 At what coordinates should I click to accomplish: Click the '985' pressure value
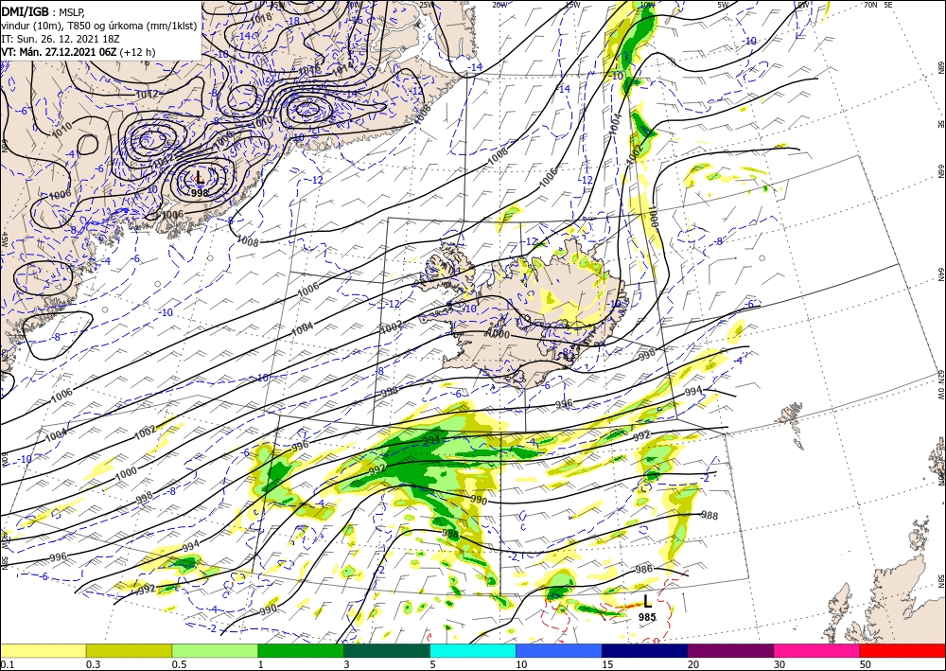[647, 617]
